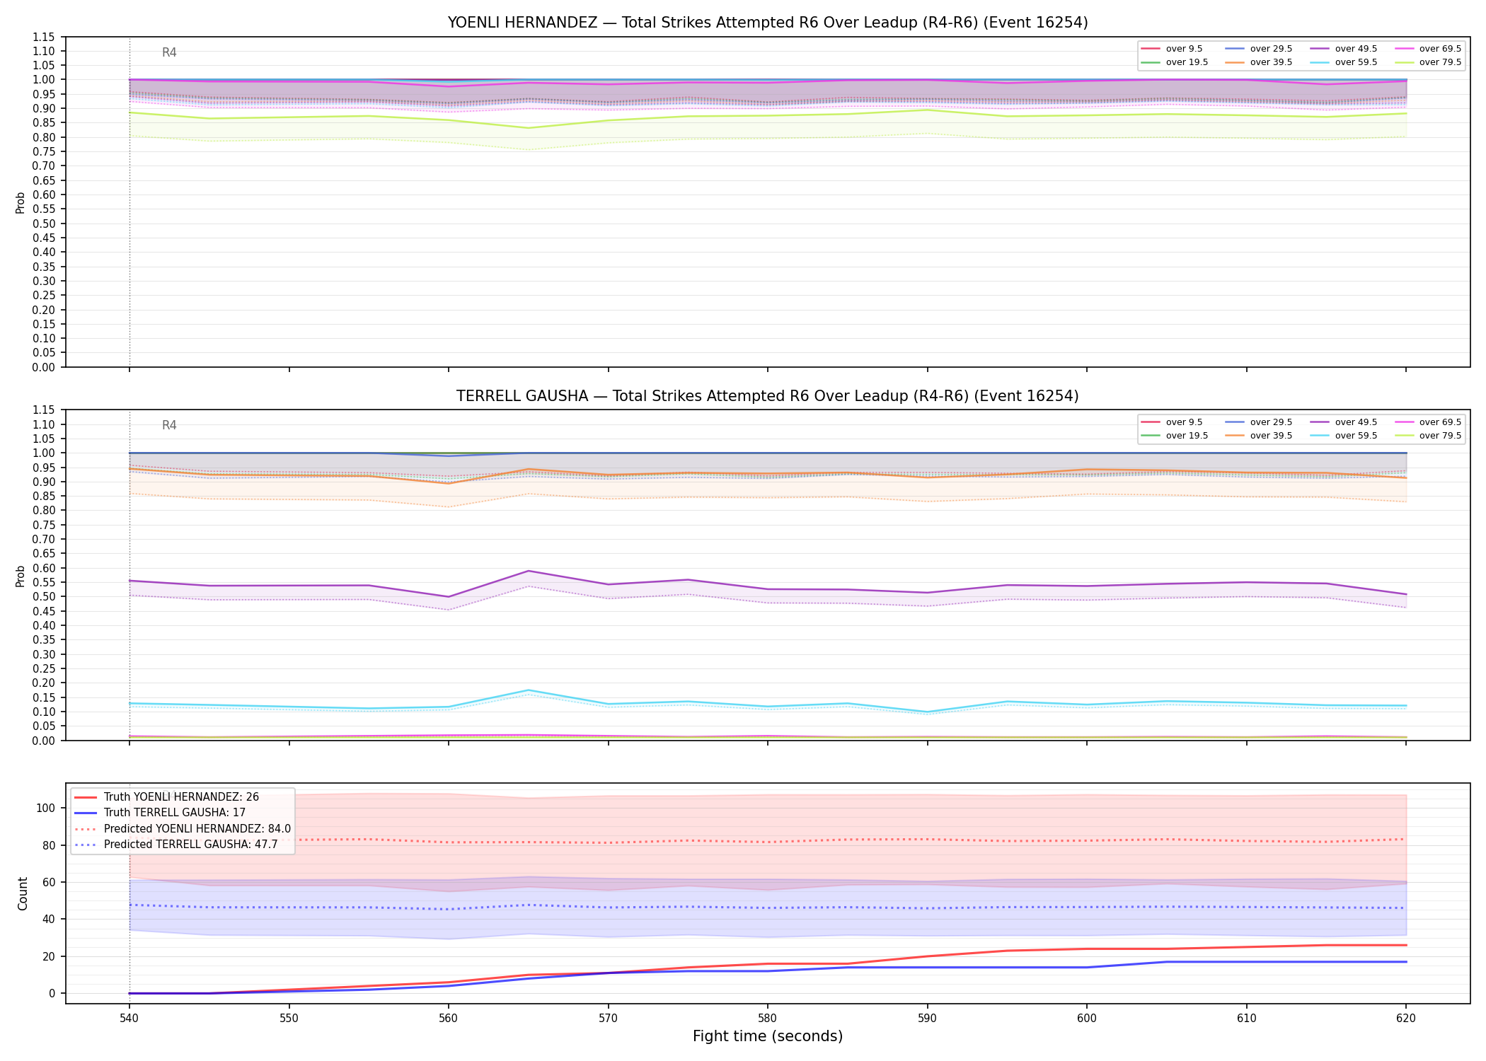
Task: Click 'over 39.5' legend label in Gausha chart
Action: coord(1272,436)
